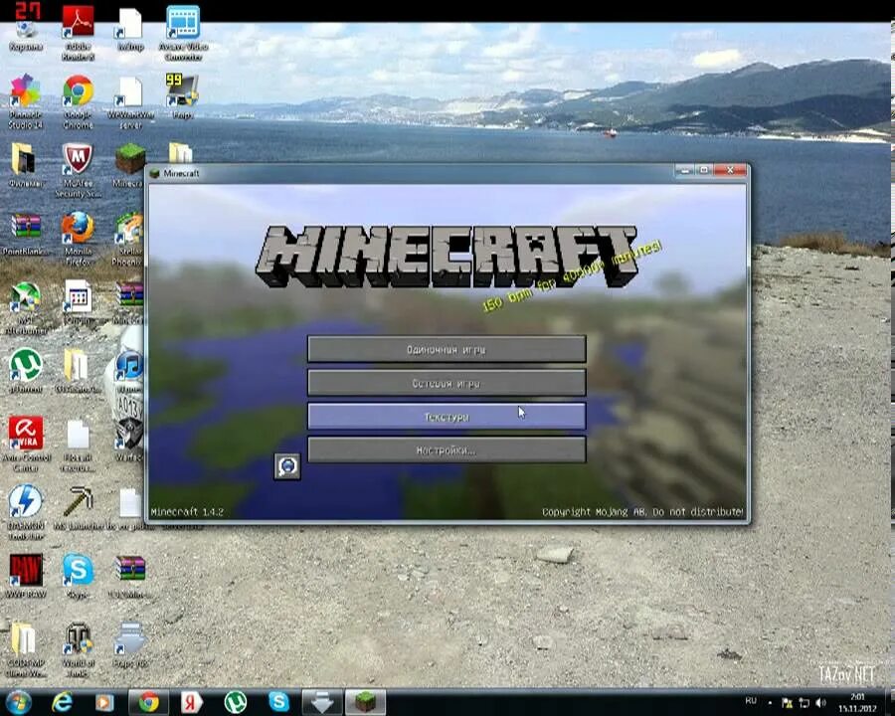Open Настройки options in Minecraft

[x=447, y=449]
